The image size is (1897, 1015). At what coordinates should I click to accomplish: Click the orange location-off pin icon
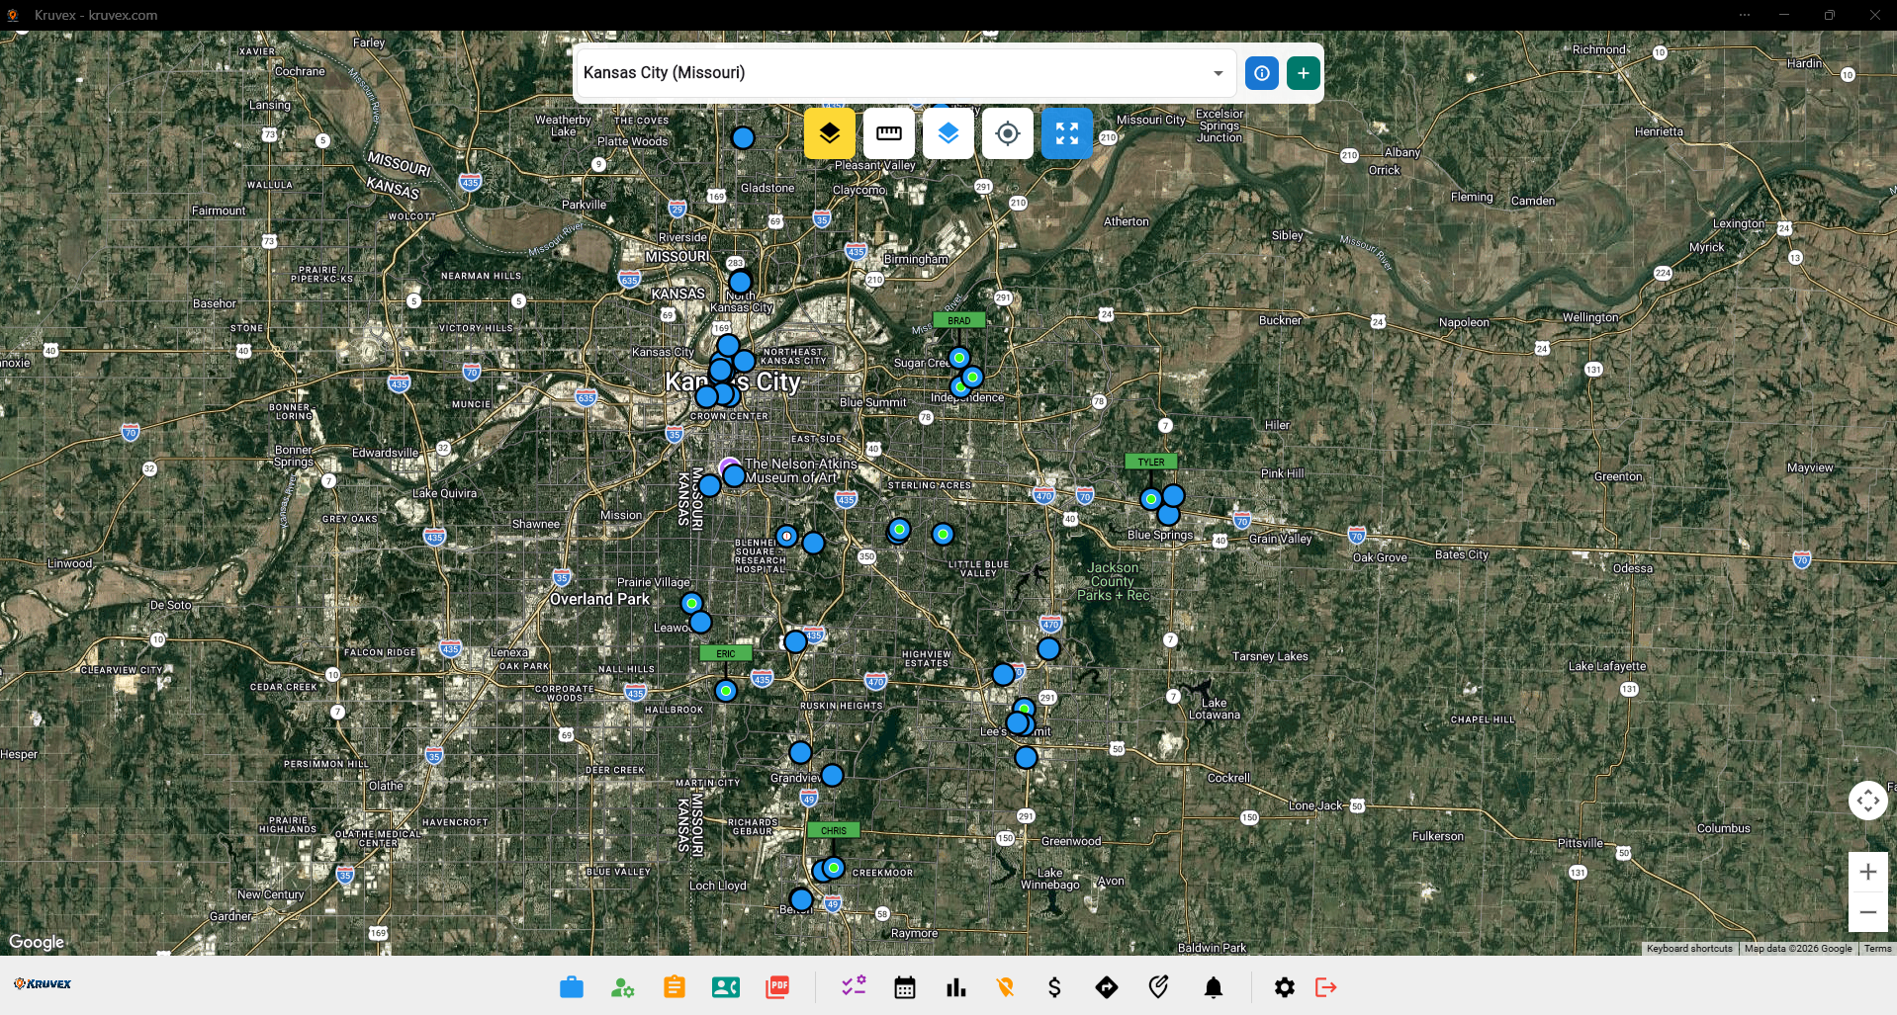pos(1006,987)
